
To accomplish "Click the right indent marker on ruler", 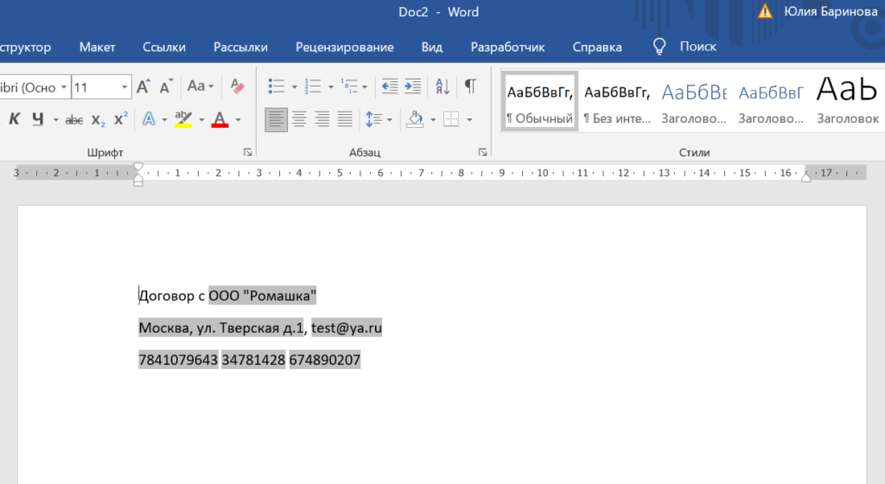I will [806, 178].
